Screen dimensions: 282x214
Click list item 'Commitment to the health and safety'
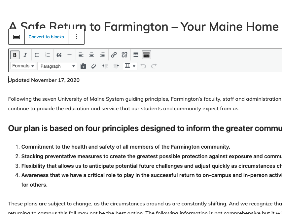click(x=126, y=147)
